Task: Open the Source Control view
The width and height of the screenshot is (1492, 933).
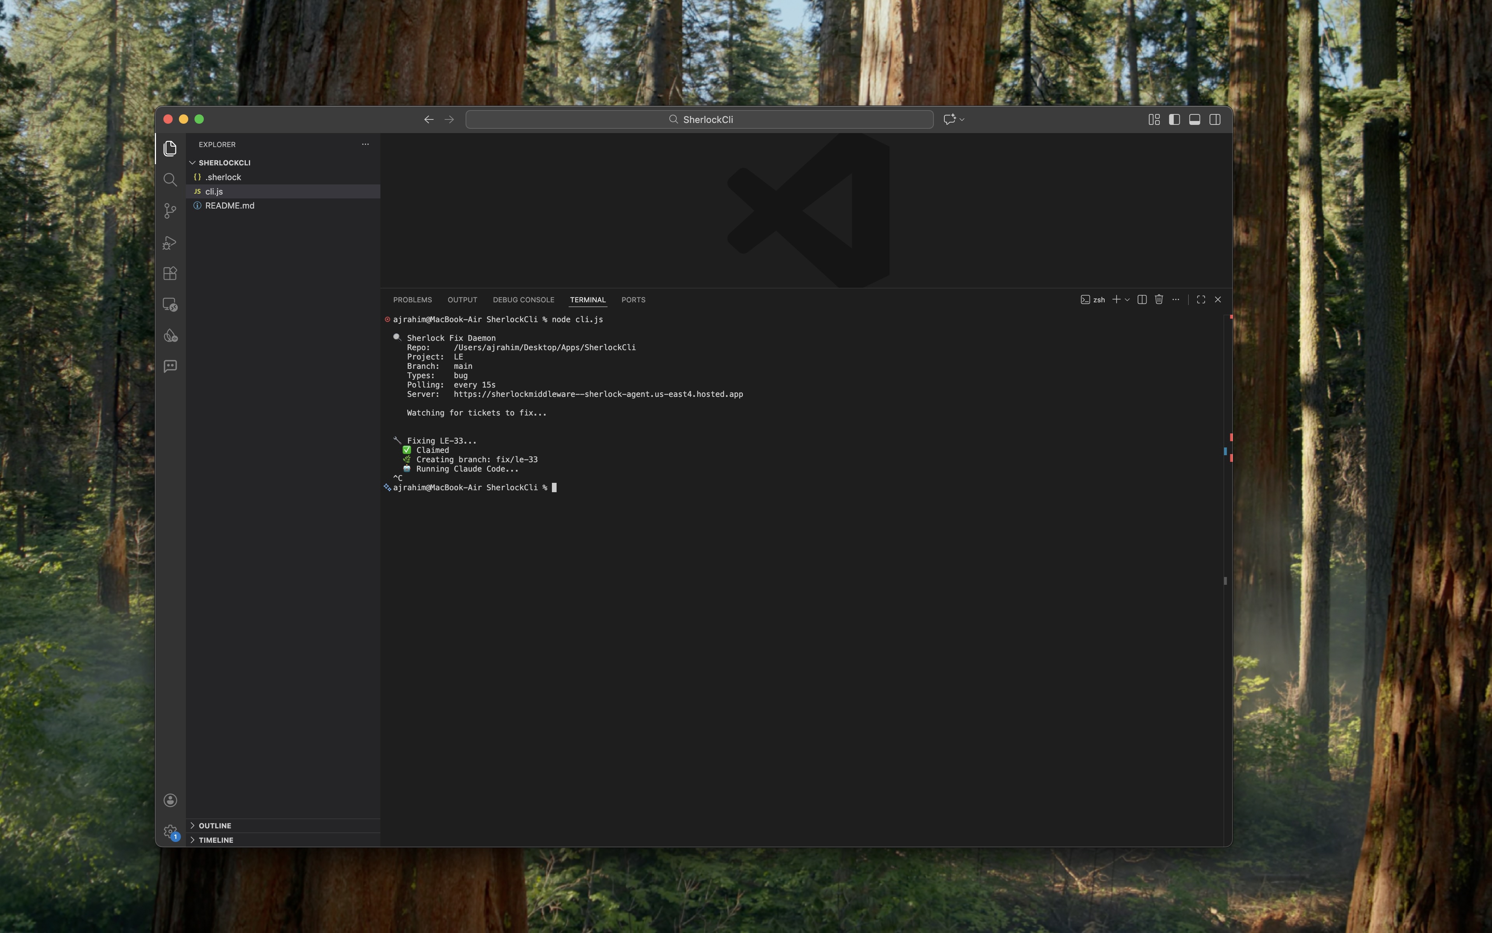Action: coord(170,211)
